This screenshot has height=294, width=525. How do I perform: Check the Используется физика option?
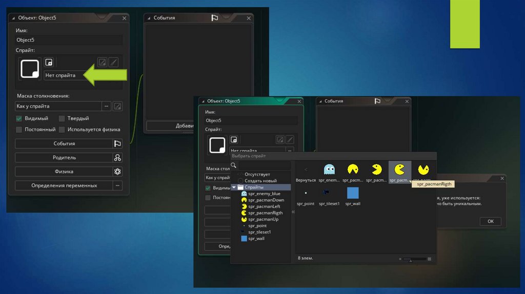click(62, 130)
